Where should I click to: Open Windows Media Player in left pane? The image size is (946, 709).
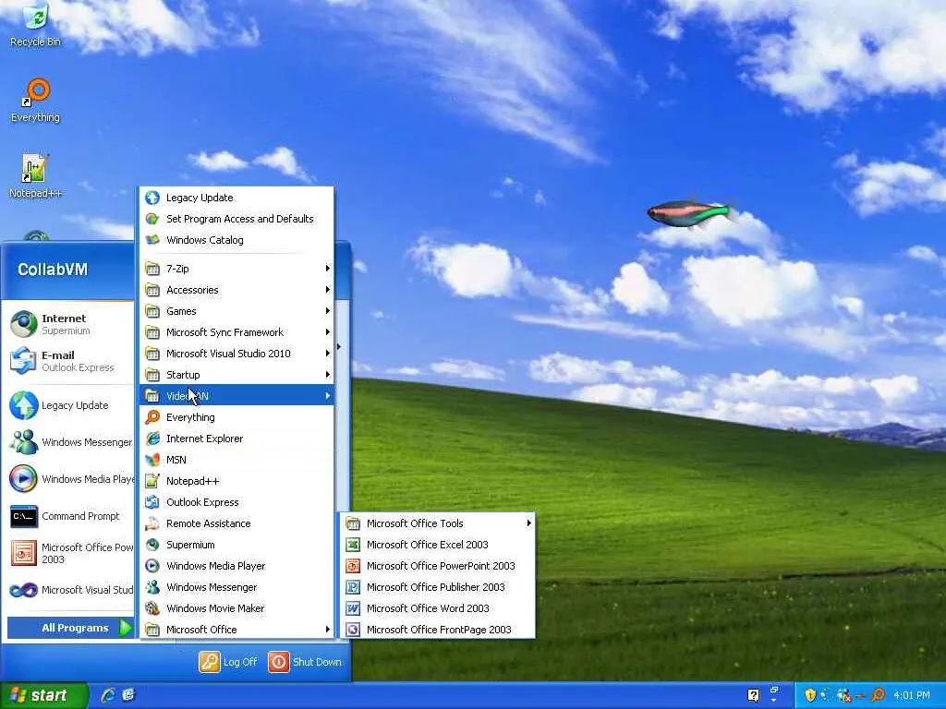point(70,479)
